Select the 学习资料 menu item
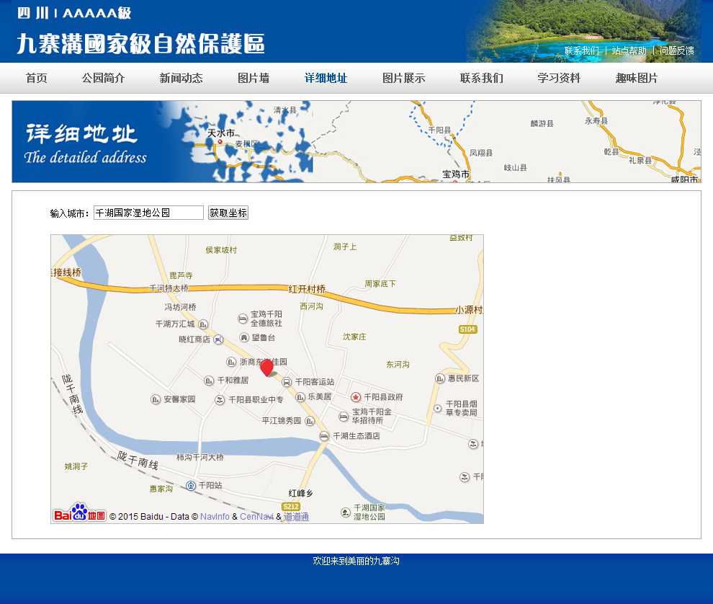 pos(559,79)
